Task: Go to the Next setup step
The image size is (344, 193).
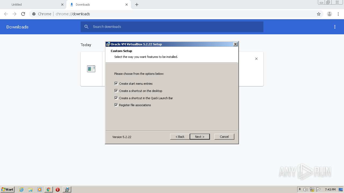Action: [x=200, y=137]
